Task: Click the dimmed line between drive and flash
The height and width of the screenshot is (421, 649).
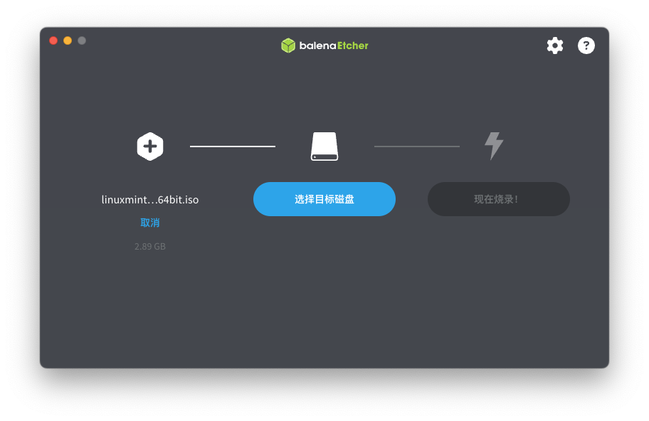Action: coord(417,146)
